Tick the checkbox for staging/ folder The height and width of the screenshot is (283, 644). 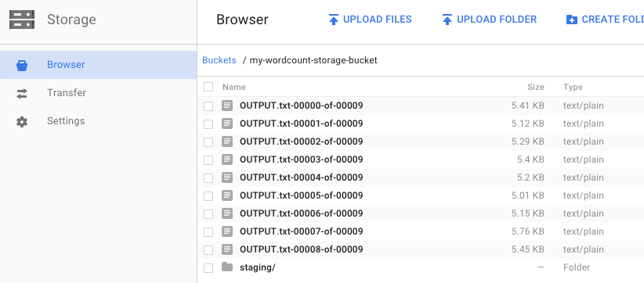(208, 268)
